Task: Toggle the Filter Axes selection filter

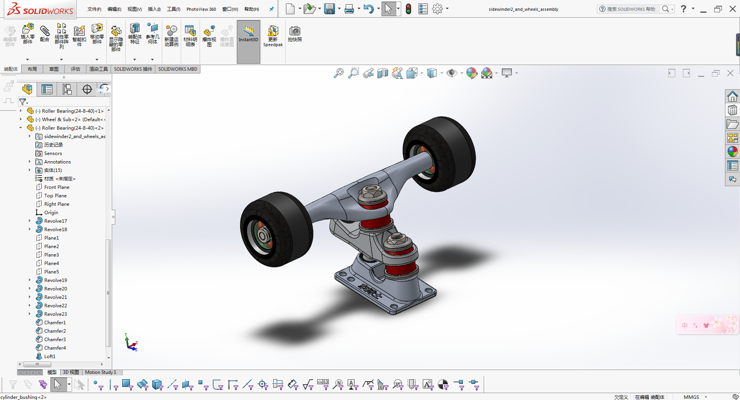Action: tap(173, 385)
